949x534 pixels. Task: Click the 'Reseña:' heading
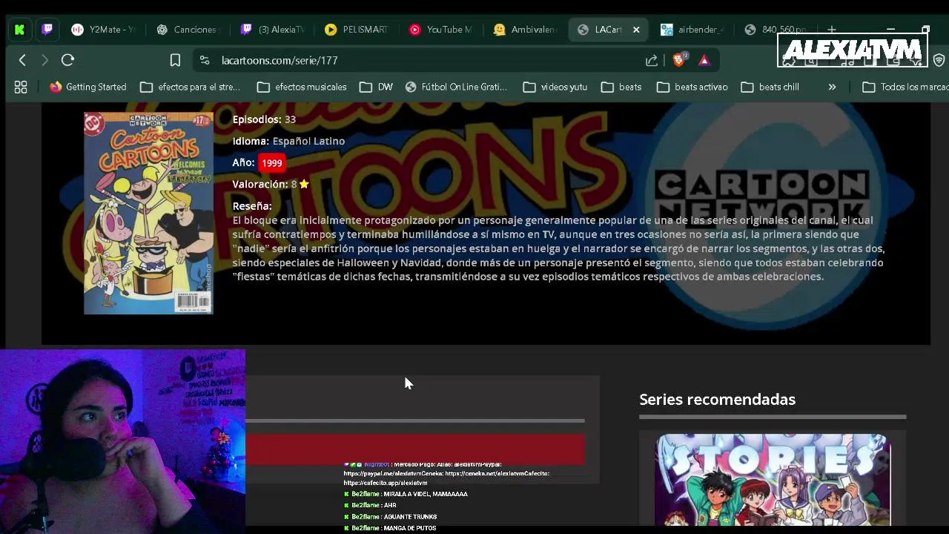(252, 206)
